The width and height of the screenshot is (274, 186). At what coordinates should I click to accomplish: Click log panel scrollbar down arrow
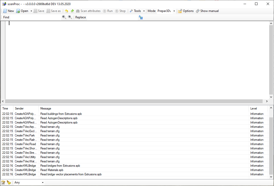point(271,177)
